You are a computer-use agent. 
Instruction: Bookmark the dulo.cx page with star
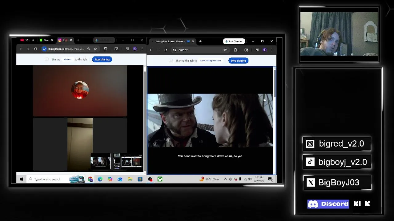(225, 50)
